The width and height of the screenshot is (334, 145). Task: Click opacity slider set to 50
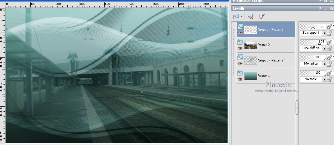click(313, 27)
